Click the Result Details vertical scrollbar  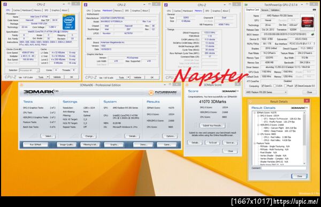click(304, 138)
